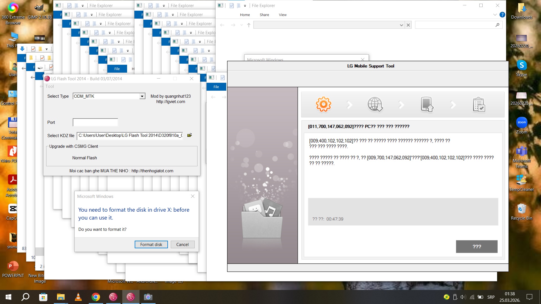This screenshot has width=541, height=304.
Task: Open VLC from the taskbar
Action: tap(78, 297)
